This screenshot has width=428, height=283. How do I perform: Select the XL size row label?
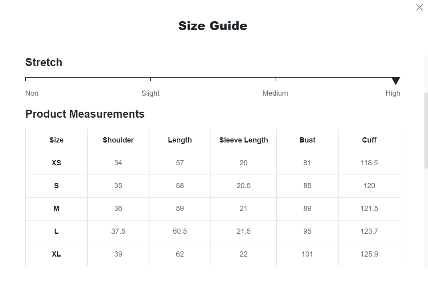click(56, 254)
